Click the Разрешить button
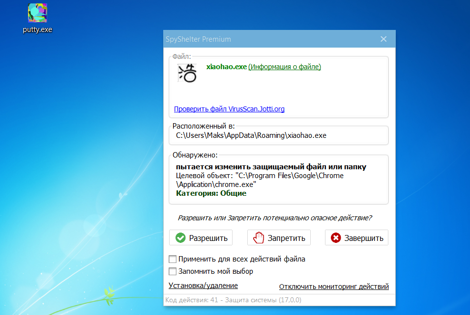The image size is (470, 315). click(x=201, y=238)
